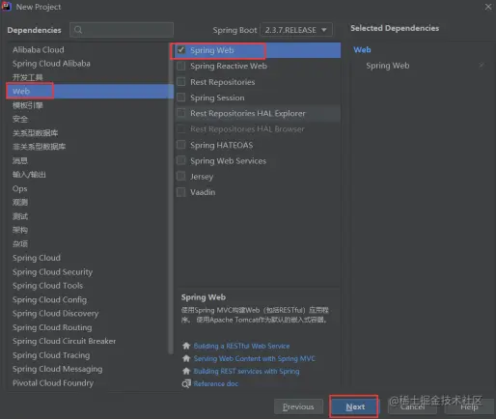This screenshot has width=496, height=420.
Task: Select the Spring Cloud Config category
Action: (49, 299)
